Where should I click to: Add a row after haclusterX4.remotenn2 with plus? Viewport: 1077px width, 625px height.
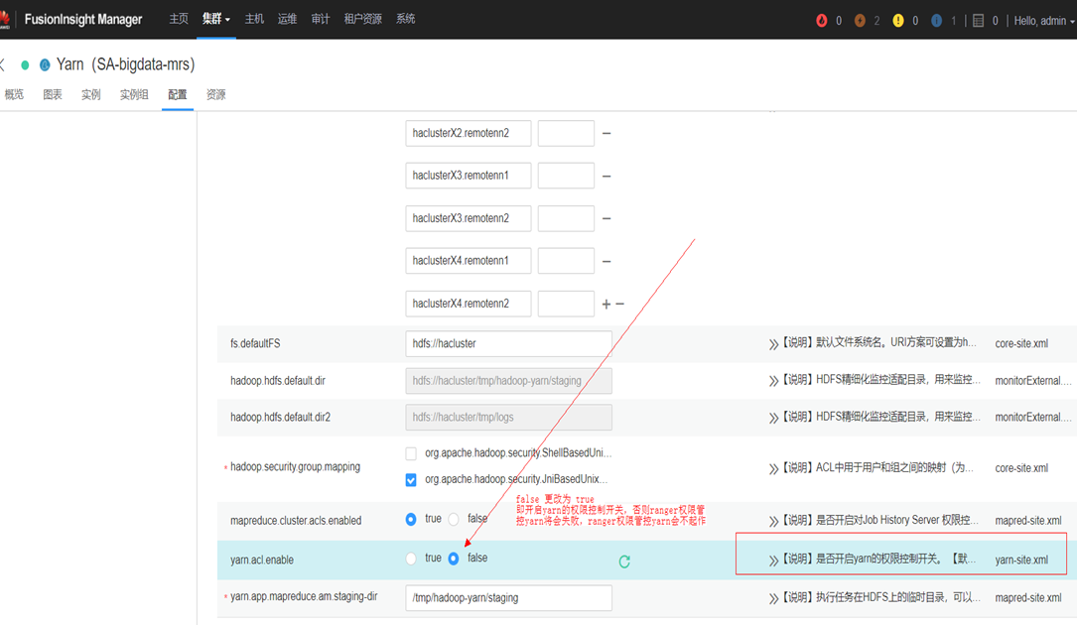coord(606,304)
